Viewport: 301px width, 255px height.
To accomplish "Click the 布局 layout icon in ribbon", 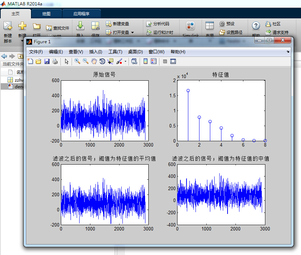I will point(210,26).
